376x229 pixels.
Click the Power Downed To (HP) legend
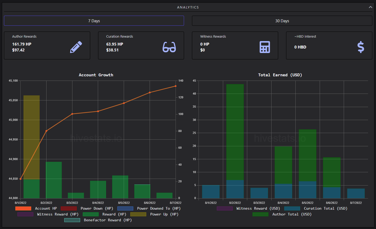click(x=149, y=208)
